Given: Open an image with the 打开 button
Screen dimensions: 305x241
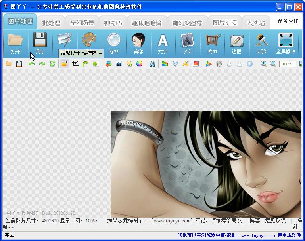Looking at the screenshot, I should [x=15, y=44].
